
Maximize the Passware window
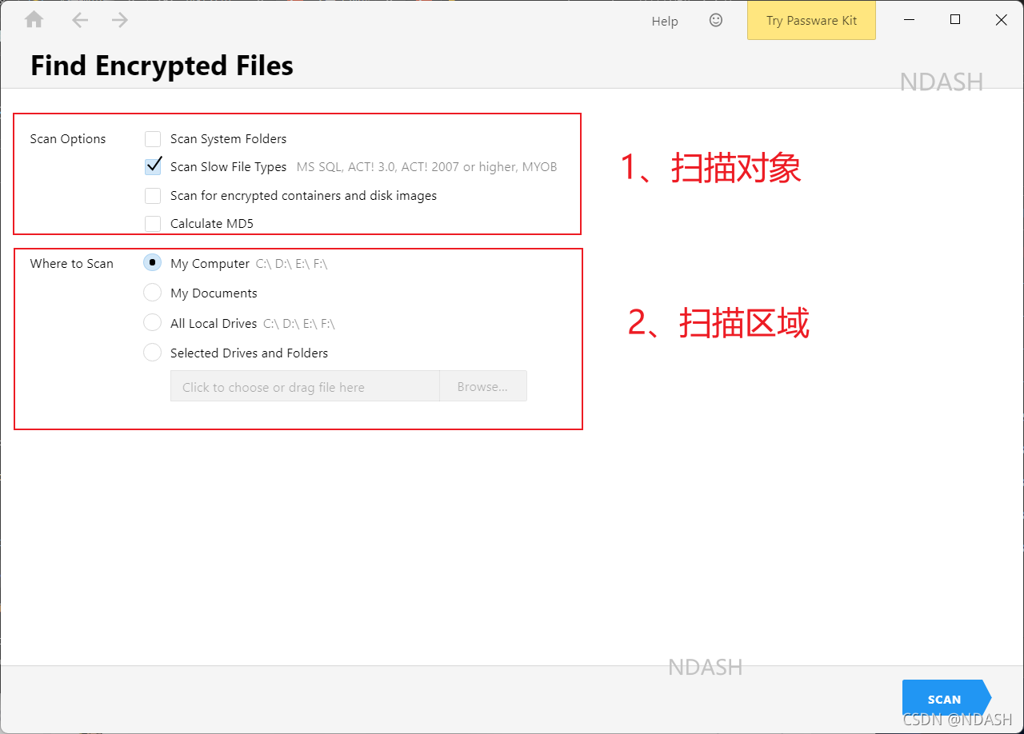pos(955,20)
